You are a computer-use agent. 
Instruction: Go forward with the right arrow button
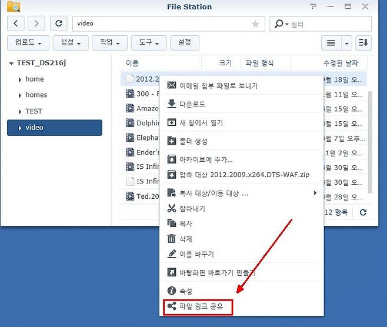click(x=36, y=24)
